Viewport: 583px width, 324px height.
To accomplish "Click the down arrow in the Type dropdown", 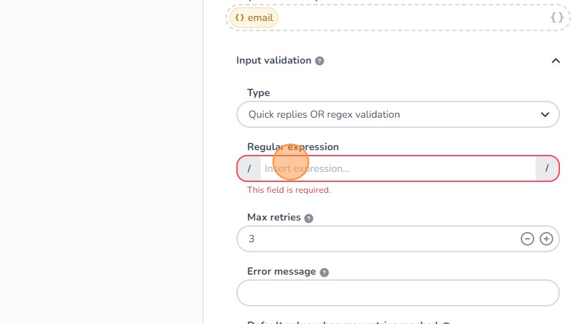I will point(545,114).
